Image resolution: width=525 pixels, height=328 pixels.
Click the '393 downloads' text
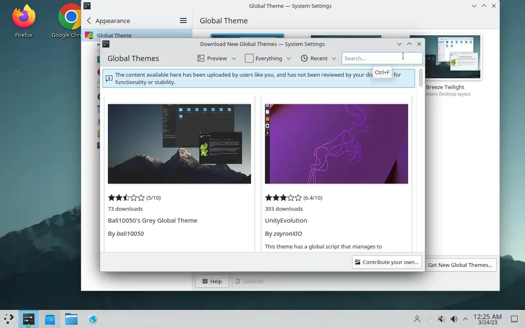(x=284, y=209)
